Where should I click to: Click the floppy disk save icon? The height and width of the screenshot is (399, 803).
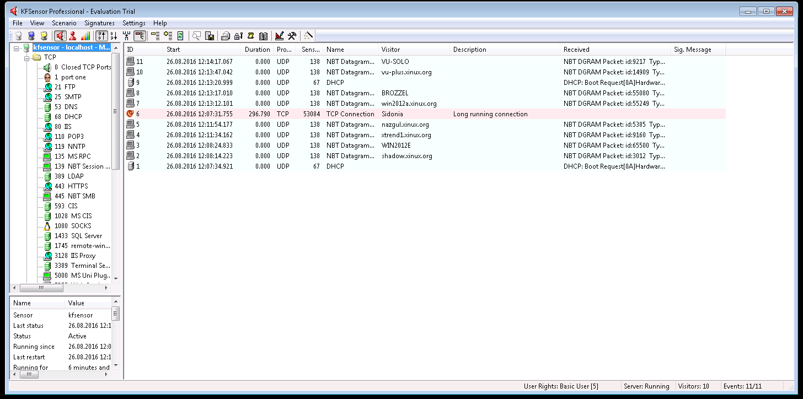pyautogui.click(x=210, y=36)
